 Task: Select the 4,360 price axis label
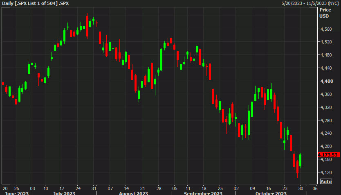coord(326,94)
